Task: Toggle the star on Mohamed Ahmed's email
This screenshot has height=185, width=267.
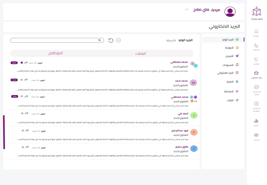Action: 22,80
